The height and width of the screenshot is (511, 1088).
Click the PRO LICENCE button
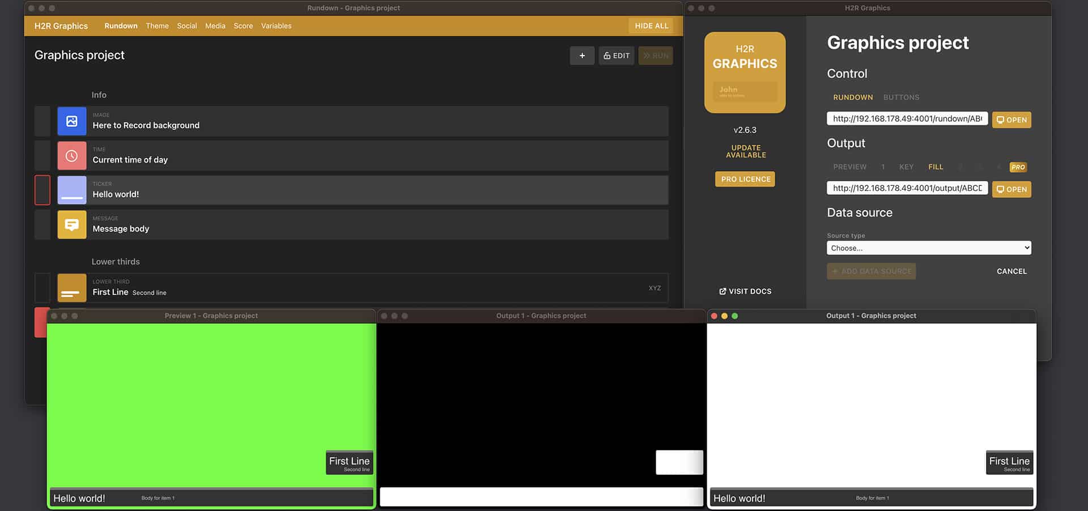745,179
